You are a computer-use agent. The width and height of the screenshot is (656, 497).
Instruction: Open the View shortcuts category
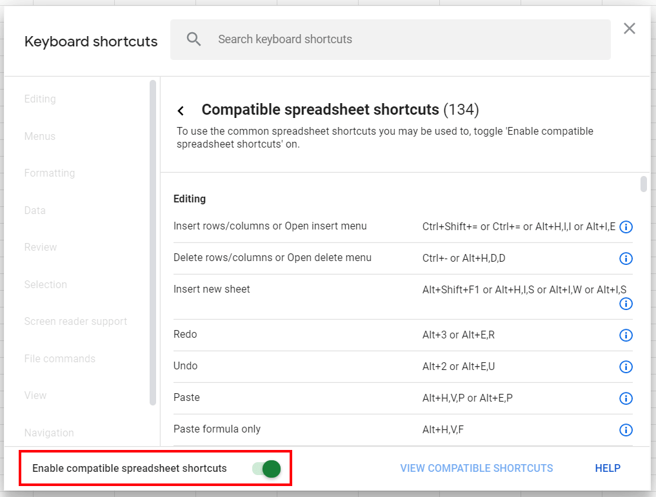pos(35,395)
